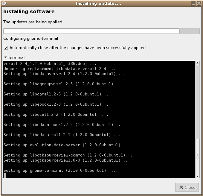This screenshot has height=196, width=203.
Task: Open the window menu icon in title bar
Action: pos(3,3)
